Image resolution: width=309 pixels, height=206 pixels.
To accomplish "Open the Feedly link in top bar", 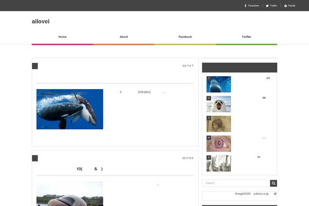I will pos(289,6).
